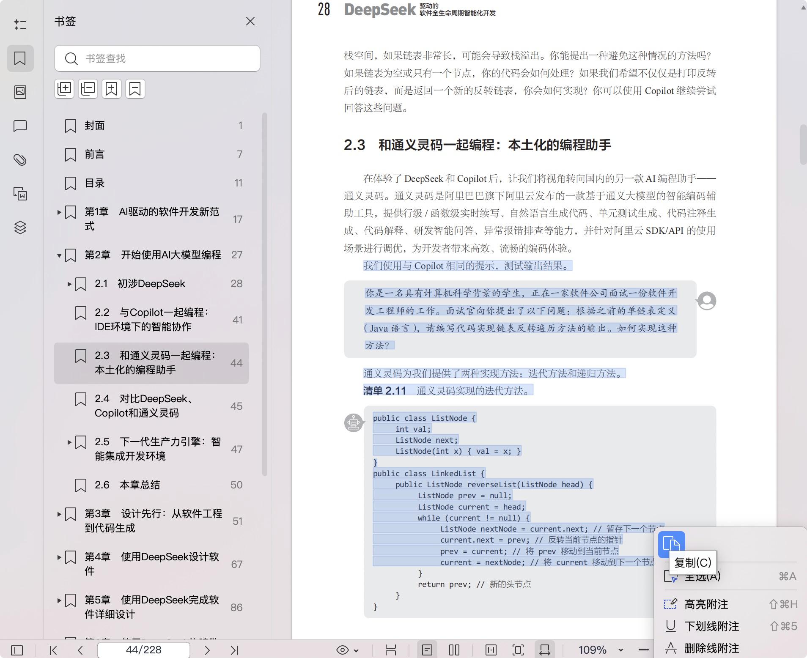The width and height of the screenshot is (807, 658).
Task: Collapse 第2章 开始使用AI大模型编程
Action: (x=59, y=255)
